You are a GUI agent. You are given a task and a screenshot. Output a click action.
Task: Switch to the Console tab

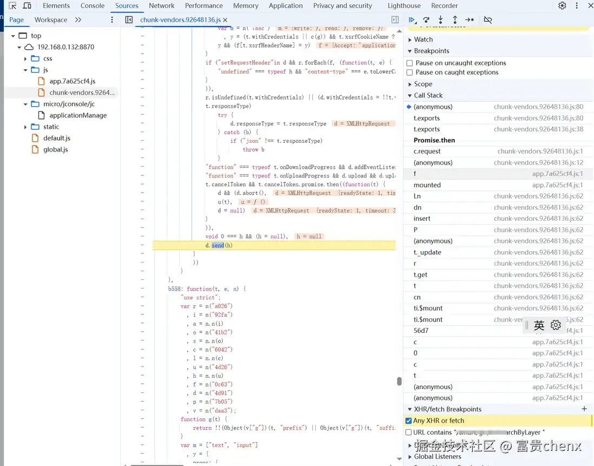(93, 5)
